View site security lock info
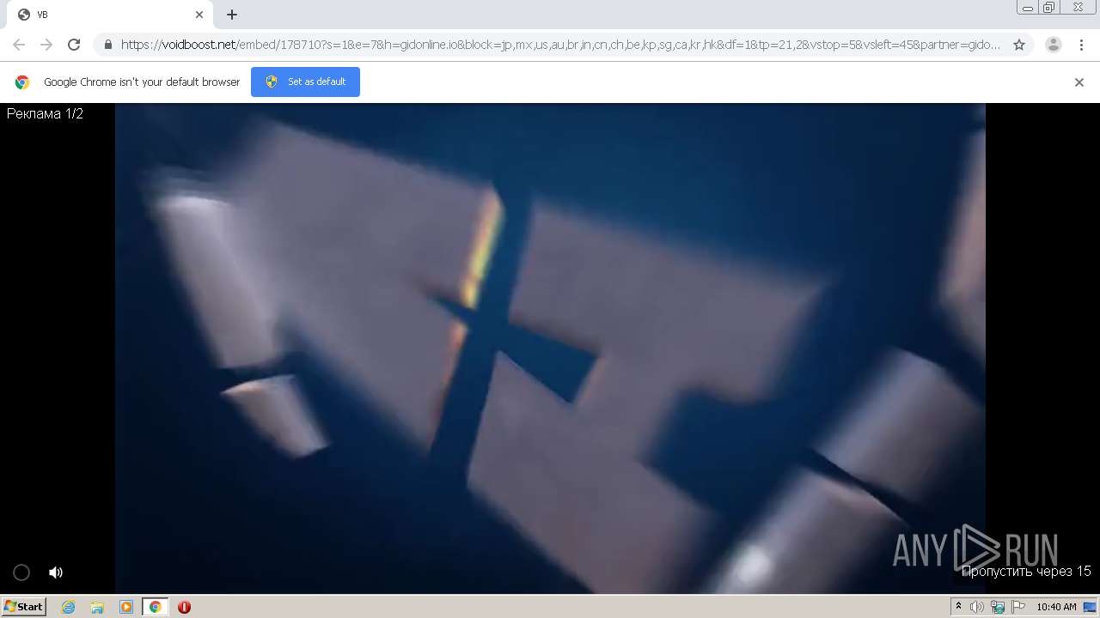Screen dimensions: 1100x618 click(x=107, y=45)
